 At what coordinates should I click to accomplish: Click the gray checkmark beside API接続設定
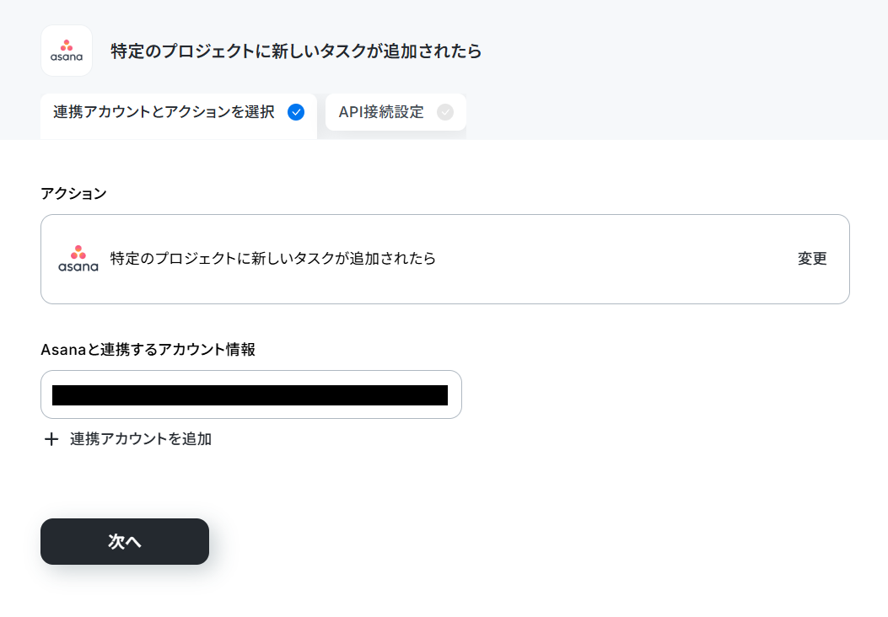coord(445,112)
